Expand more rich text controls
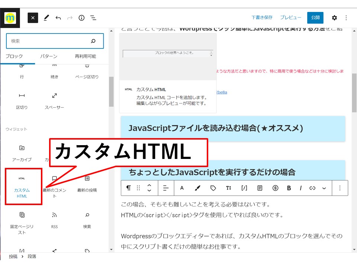Viewport: 357px width, 268px height. click(324, 188)
